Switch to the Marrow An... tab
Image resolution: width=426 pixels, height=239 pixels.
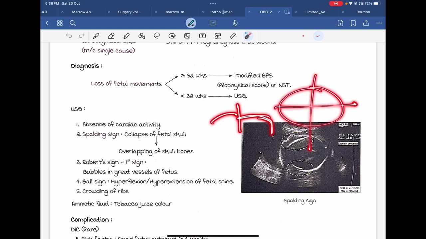(x=83, y=12)
